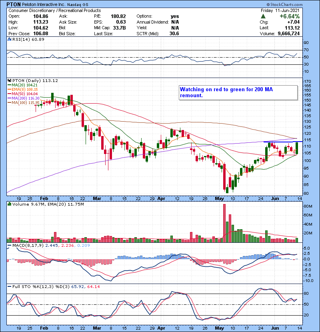
Task: Click the Consumer Discretionary / Recreational Products label
Action: pos(55,10)
